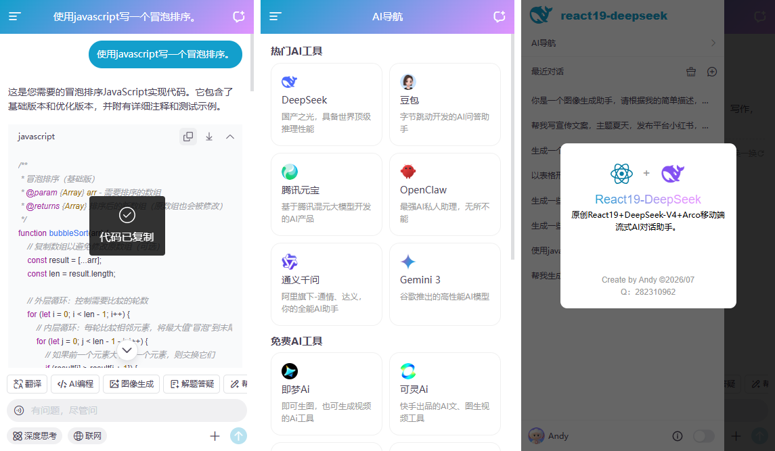Select the AI编程 quick action

(x=75, y=384)
